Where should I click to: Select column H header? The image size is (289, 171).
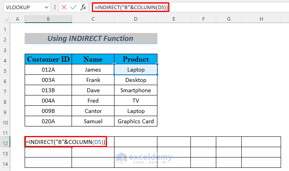[x=261, y=19]
